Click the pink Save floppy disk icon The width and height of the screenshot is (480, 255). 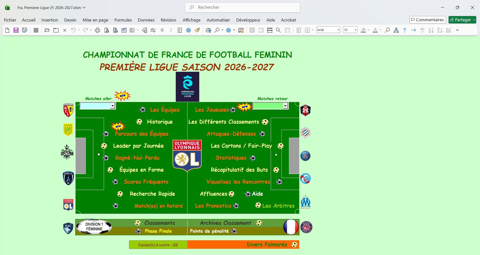(16, 30)
